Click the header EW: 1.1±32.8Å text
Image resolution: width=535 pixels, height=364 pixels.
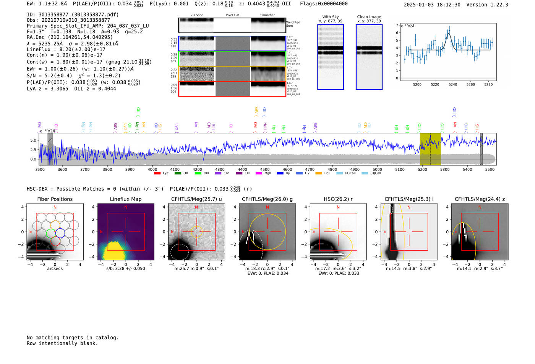click(47, 4)
